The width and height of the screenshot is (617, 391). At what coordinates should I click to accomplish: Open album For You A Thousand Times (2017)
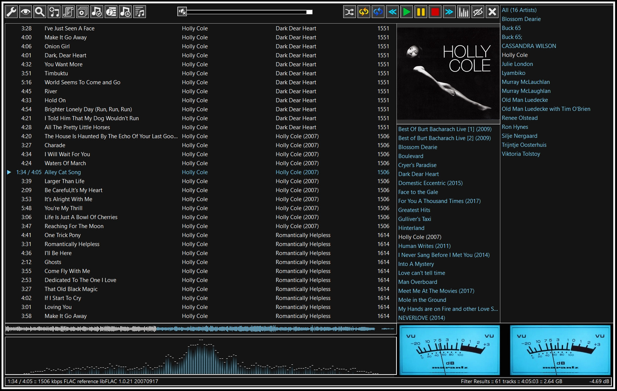[440, 201]
